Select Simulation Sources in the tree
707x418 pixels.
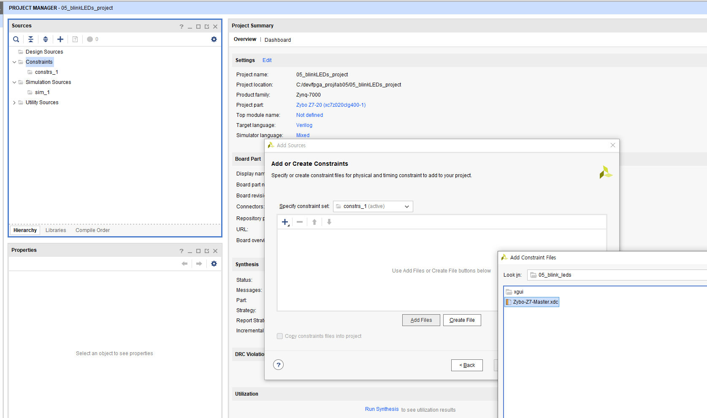point(48,82)
